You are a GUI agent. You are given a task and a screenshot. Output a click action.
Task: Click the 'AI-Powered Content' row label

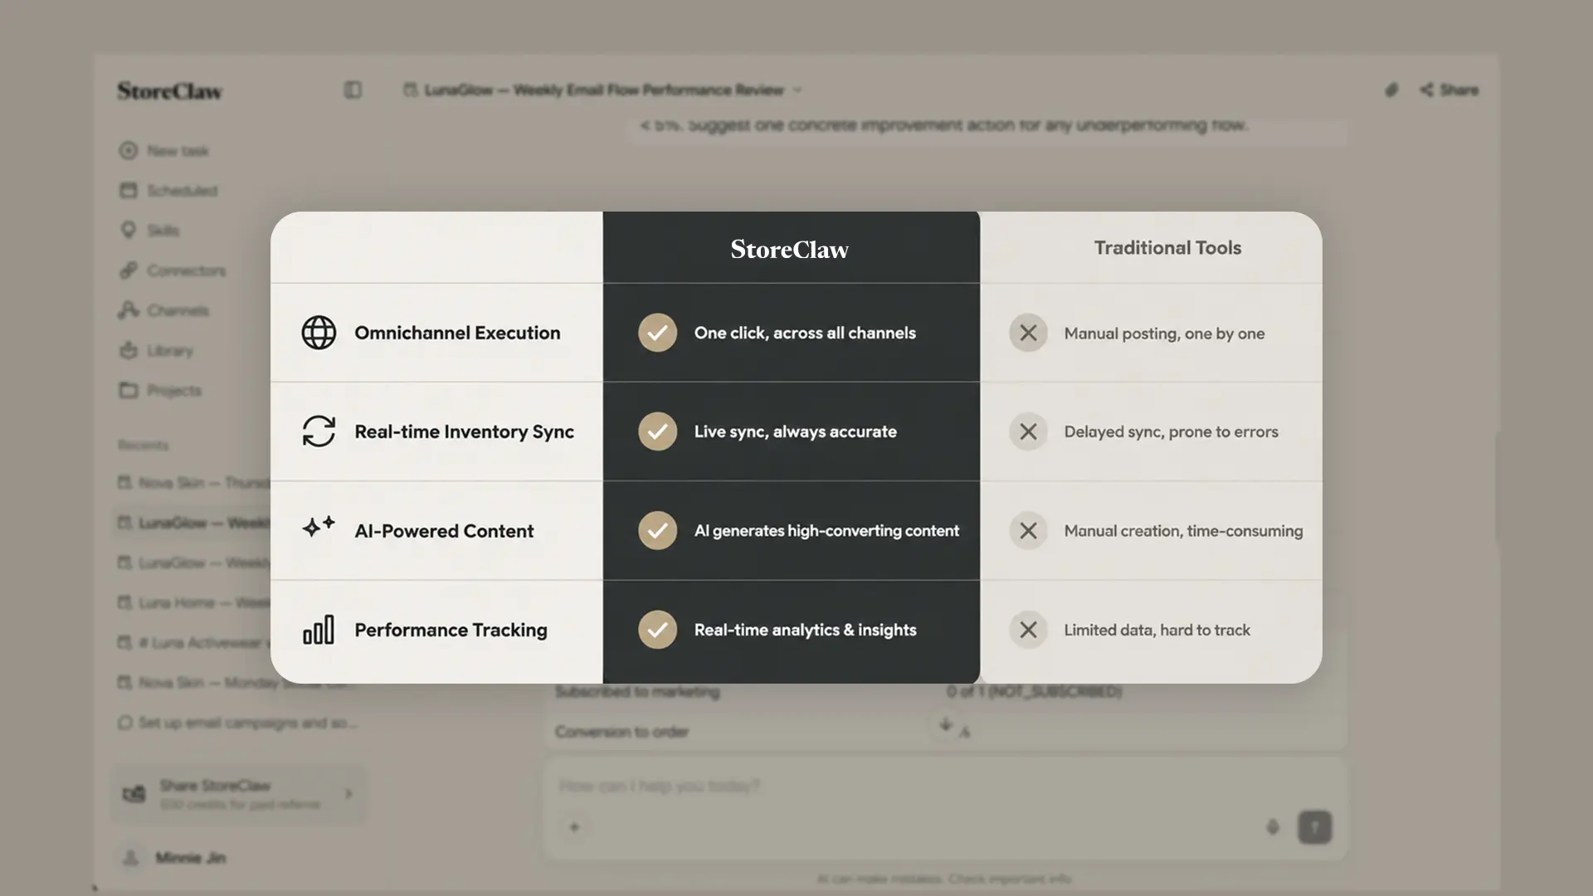click(x=444, y=531)
